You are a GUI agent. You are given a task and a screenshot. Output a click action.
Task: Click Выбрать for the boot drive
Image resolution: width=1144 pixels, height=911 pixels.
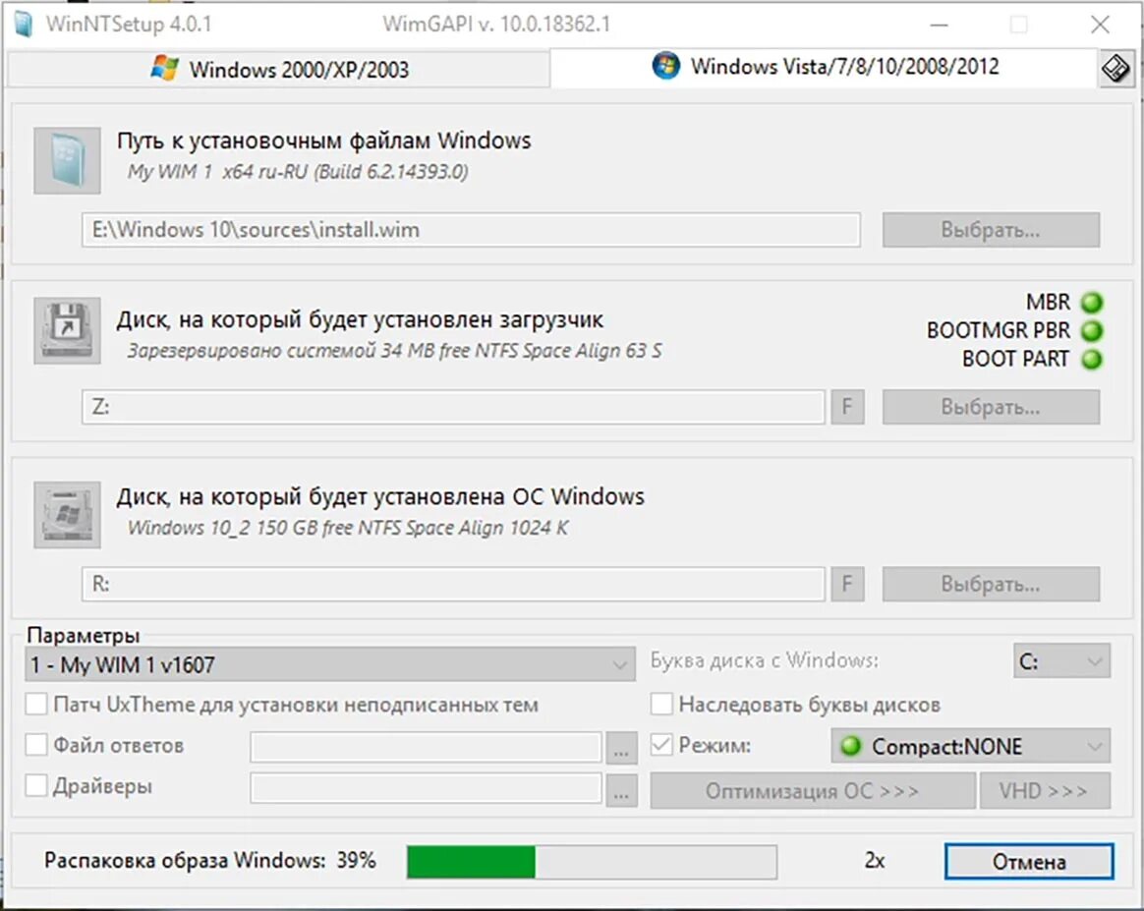pyautogui.click(x=991, y=406)
